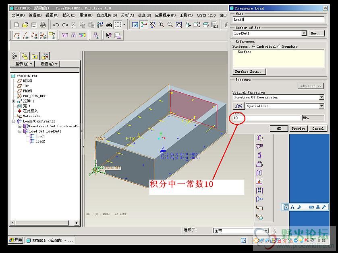338x253 pixels.
Task: Select the Boundary surfaces radio button
Action: (x=279, y=47)
